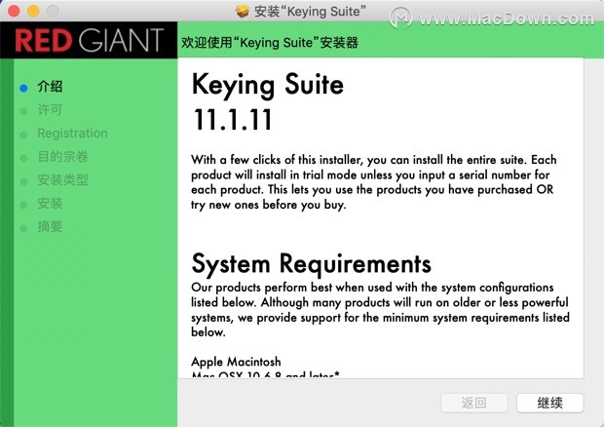Click the Apple Macintosh text line

click(x=236, y=362)
